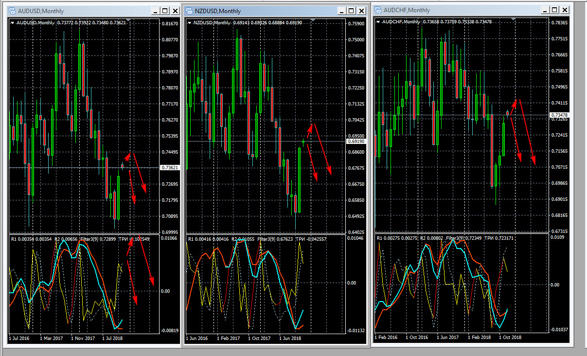
Task: Minimize the AUDUSD,Monthly chart window
Action: [156, 11]
